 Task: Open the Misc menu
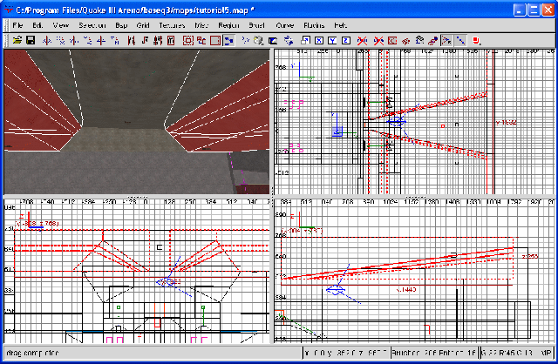click(201, 25)
